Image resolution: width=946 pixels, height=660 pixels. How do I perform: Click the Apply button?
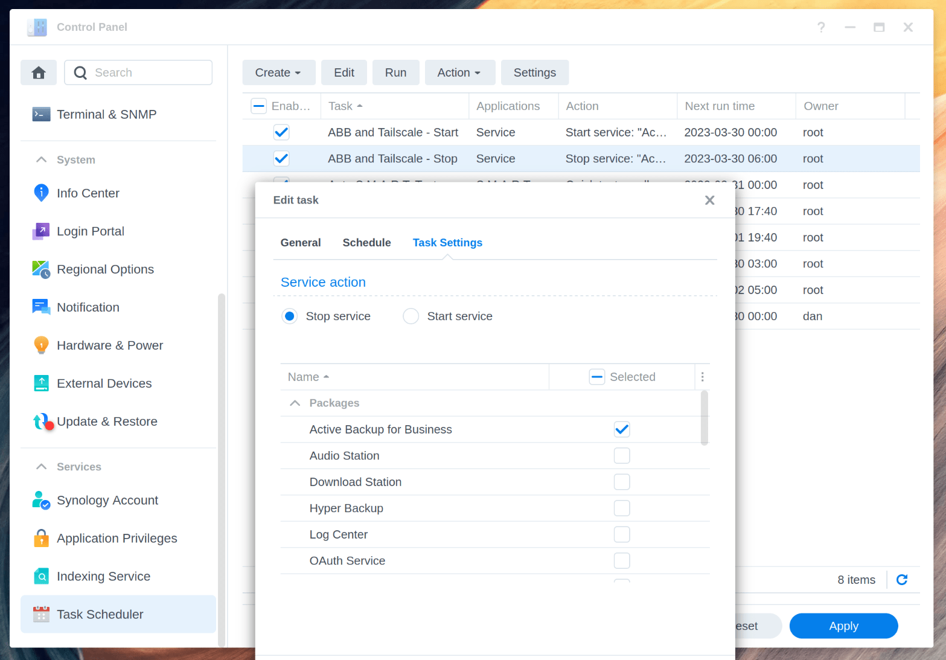pos(843,626)
